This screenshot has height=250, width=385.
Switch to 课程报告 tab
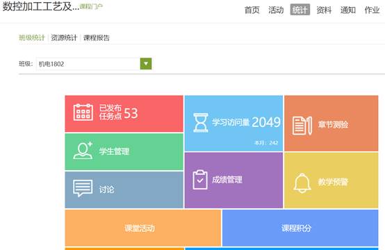pos(97,37)
